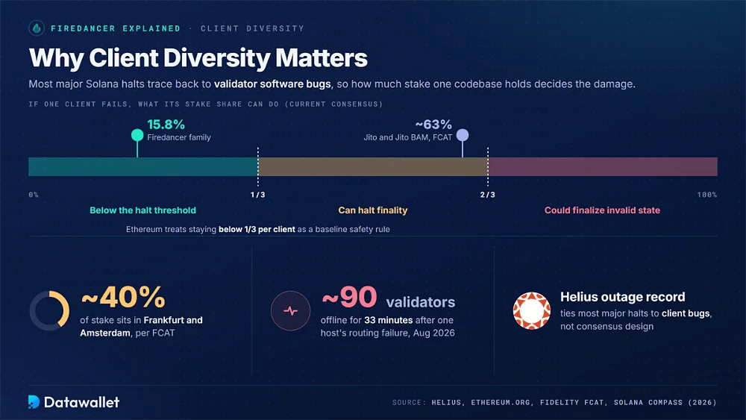
Task: Click the "2/3" axis label
Action: (x=488, y=195)
